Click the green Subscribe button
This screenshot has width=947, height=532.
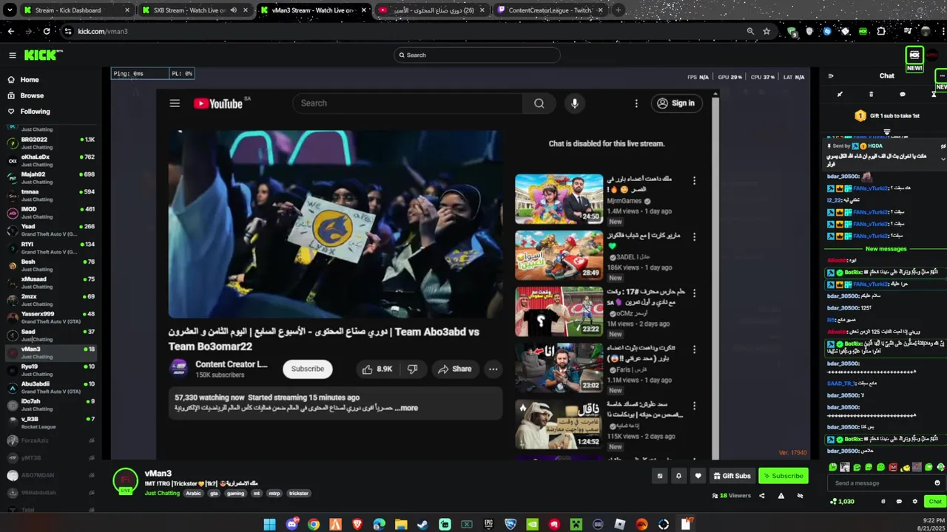783,476
